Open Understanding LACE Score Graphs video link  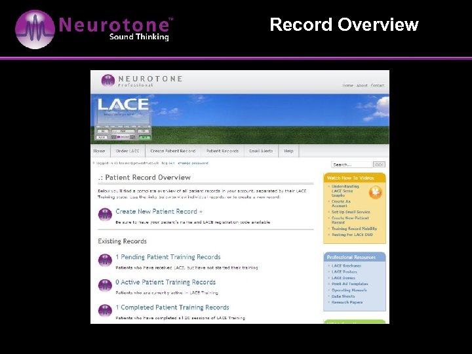[x=345, y=191]
